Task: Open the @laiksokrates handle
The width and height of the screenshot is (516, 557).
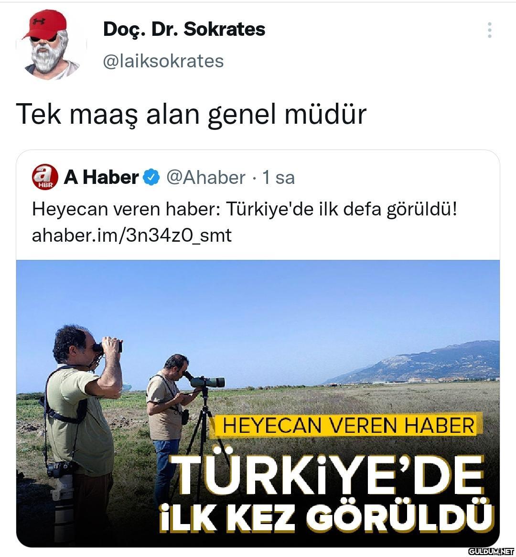Action: 163,61
